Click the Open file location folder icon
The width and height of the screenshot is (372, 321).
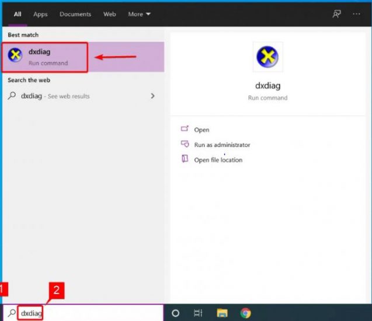tap(185, 159)
